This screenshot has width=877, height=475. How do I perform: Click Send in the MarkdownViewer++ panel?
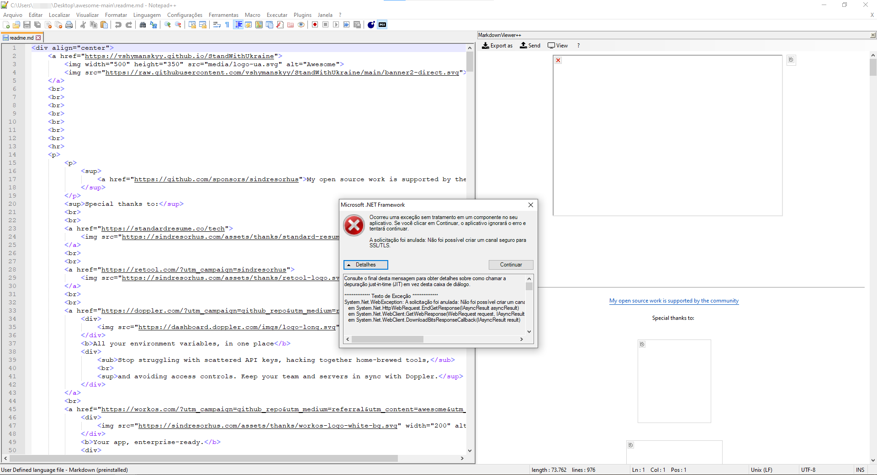click(x=530, y=46)
